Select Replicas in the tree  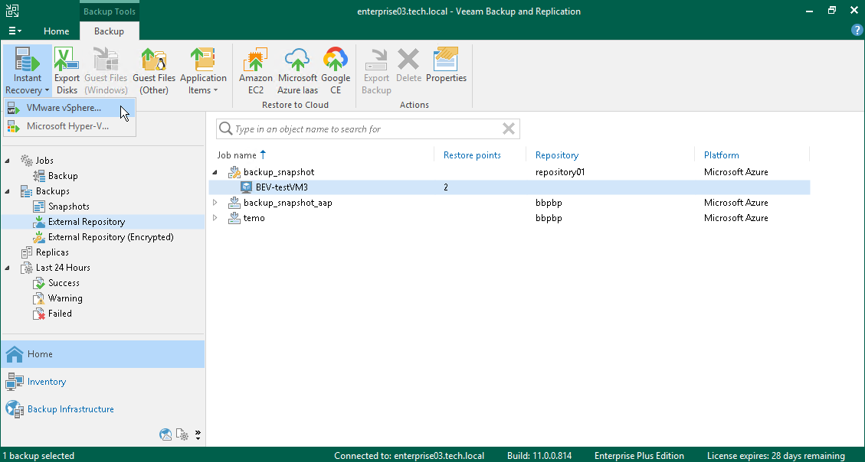coord(52,252)
